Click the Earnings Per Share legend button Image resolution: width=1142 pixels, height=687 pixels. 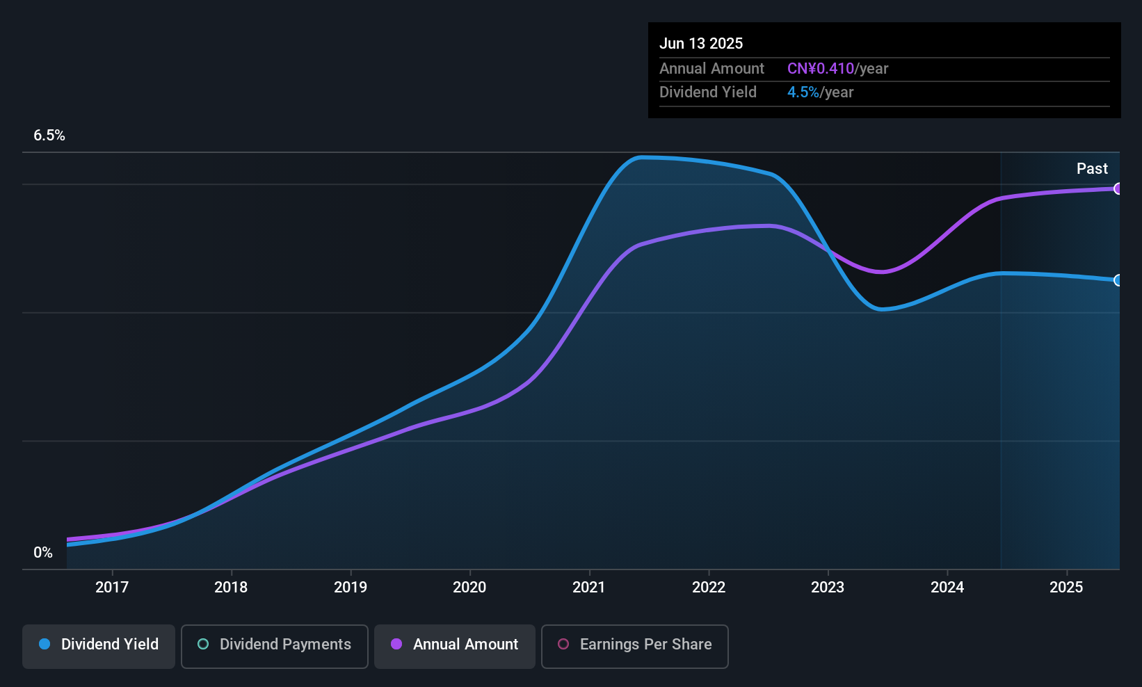(634, 647)
